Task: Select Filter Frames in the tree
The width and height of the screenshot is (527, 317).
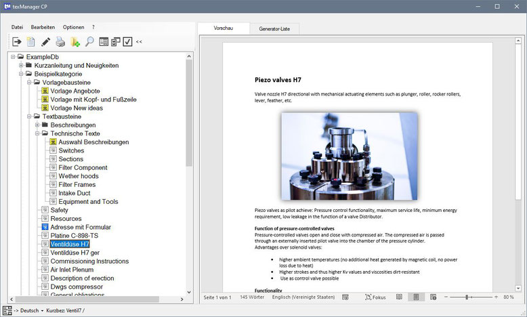Action: tap(77, 184)
